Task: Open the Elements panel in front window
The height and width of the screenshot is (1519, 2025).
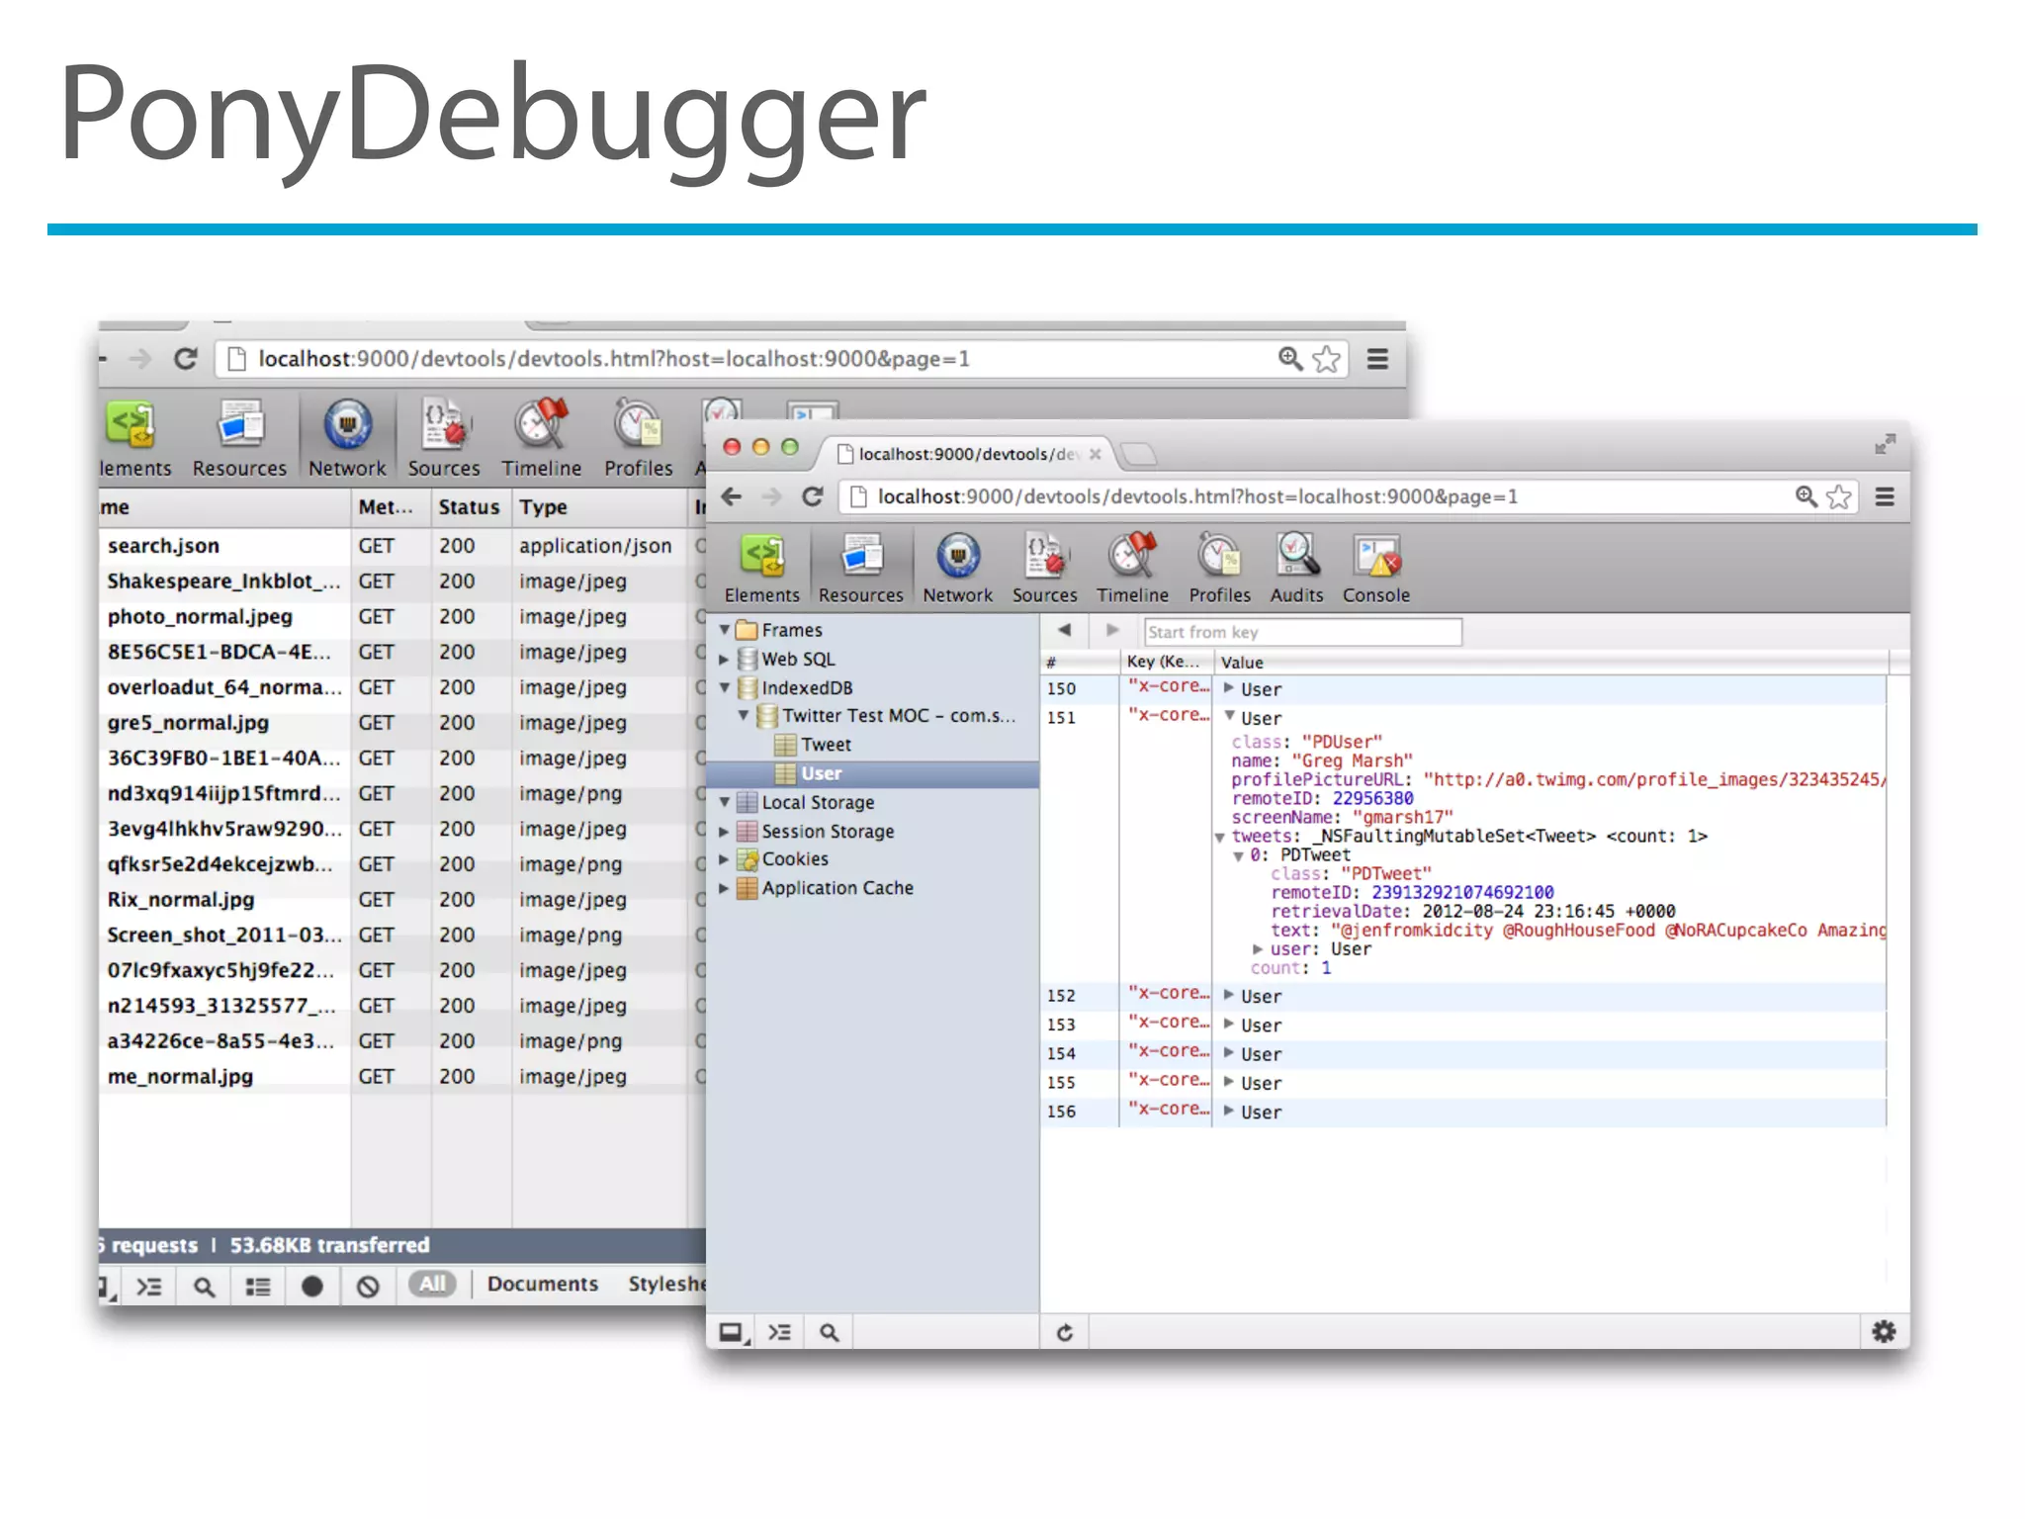Action: click(x=761, y=569)
